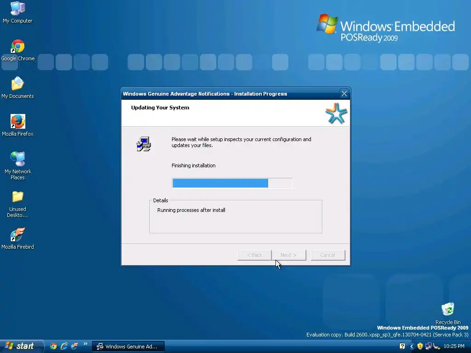Screen dimensions: 471x353
Task: Click Safely Remove Hardware tray icon
Action: [437, 347]
